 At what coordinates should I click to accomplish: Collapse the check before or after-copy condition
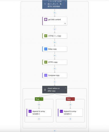tap(65, 88)
